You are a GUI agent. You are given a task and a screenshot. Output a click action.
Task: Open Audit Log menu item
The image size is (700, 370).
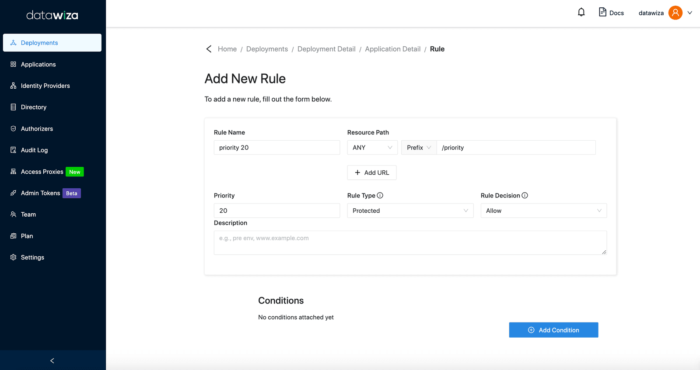click(x=52, y=150)
